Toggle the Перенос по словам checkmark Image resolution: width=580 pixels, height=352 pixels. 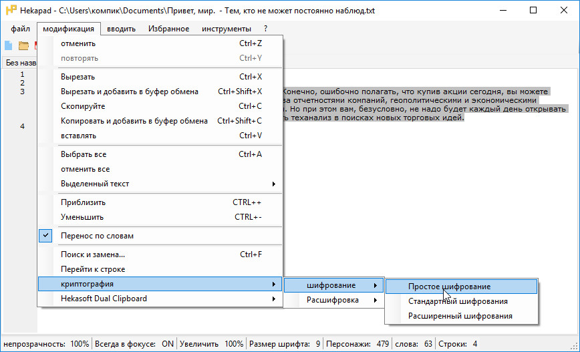pyautogui.click(x=45, y=236)
